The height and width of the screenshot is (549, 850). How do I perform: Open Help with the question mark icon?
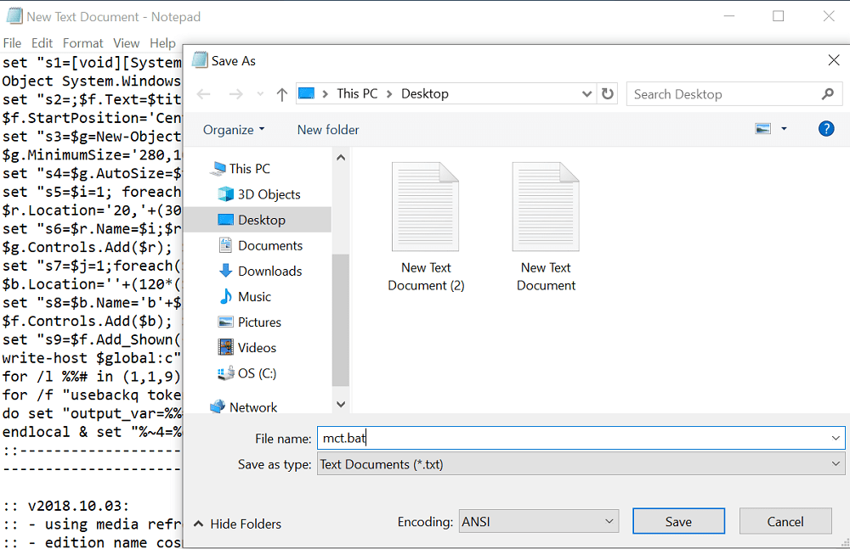click(x=826, y=129)
